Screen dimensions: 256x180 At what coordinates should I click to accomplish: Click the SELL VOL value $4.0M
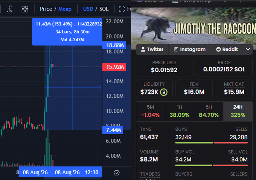click(x=239, y=159)
